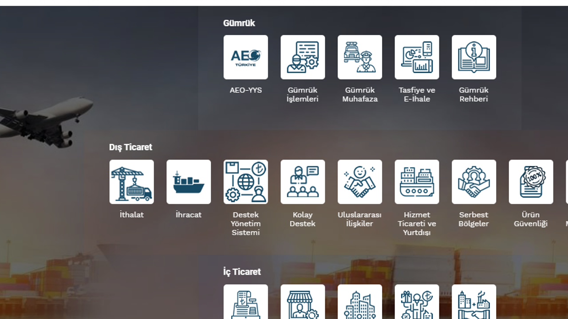Open Gümrük Muhafaza officer icon
Viewport: 568px width, 319px height.
(x=359, y=57)
